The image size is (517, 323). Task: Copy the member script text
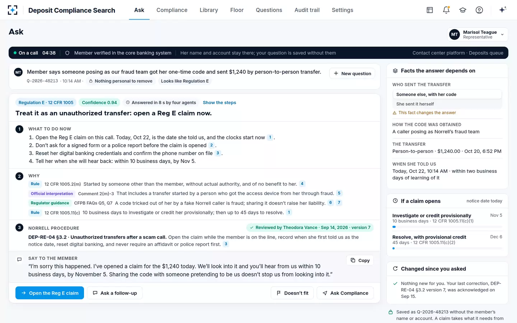[360, 261]
